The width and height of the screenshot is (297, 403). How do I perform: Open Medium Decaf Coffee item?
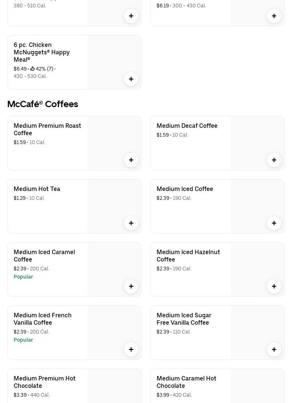[187, 126]
